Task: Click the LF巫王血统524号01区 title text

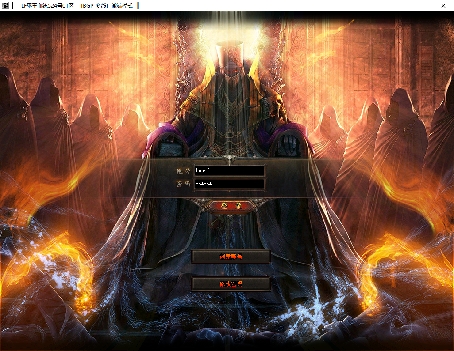Action: coord(47,6)
